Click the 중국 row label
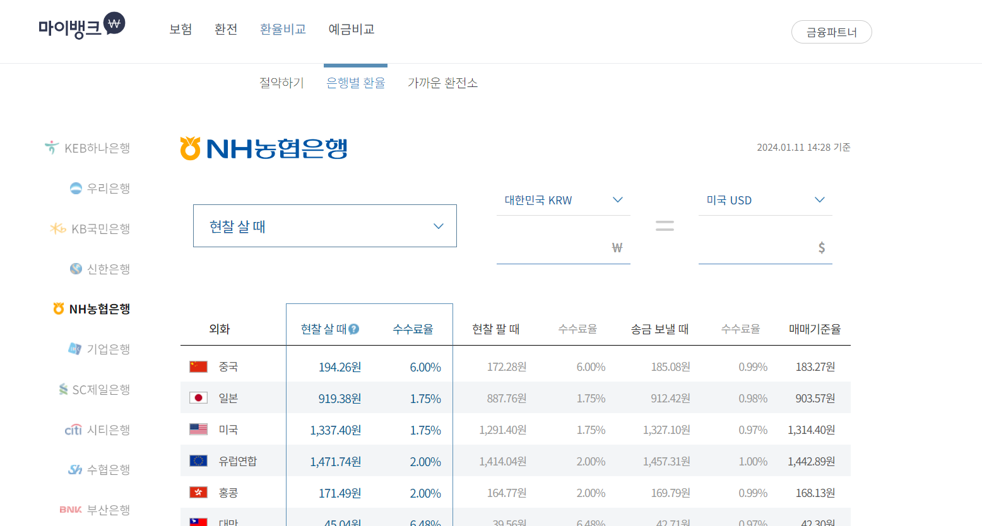The height and width of the screenshot is (526, 982). tap(228, 367)
